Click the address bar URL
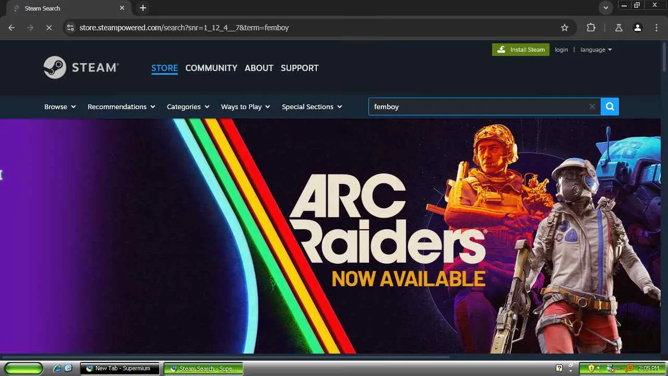 click(184, 28)
